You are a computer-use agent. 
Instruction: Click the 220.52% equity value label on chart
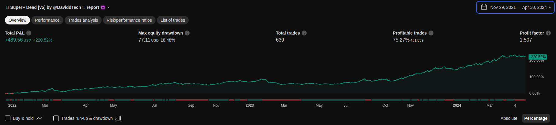click(538, 57)
